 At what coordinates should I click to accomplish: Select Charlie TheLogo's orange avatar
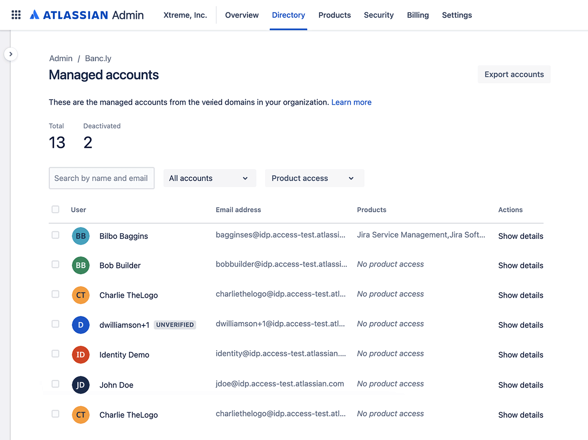[81, 295]
